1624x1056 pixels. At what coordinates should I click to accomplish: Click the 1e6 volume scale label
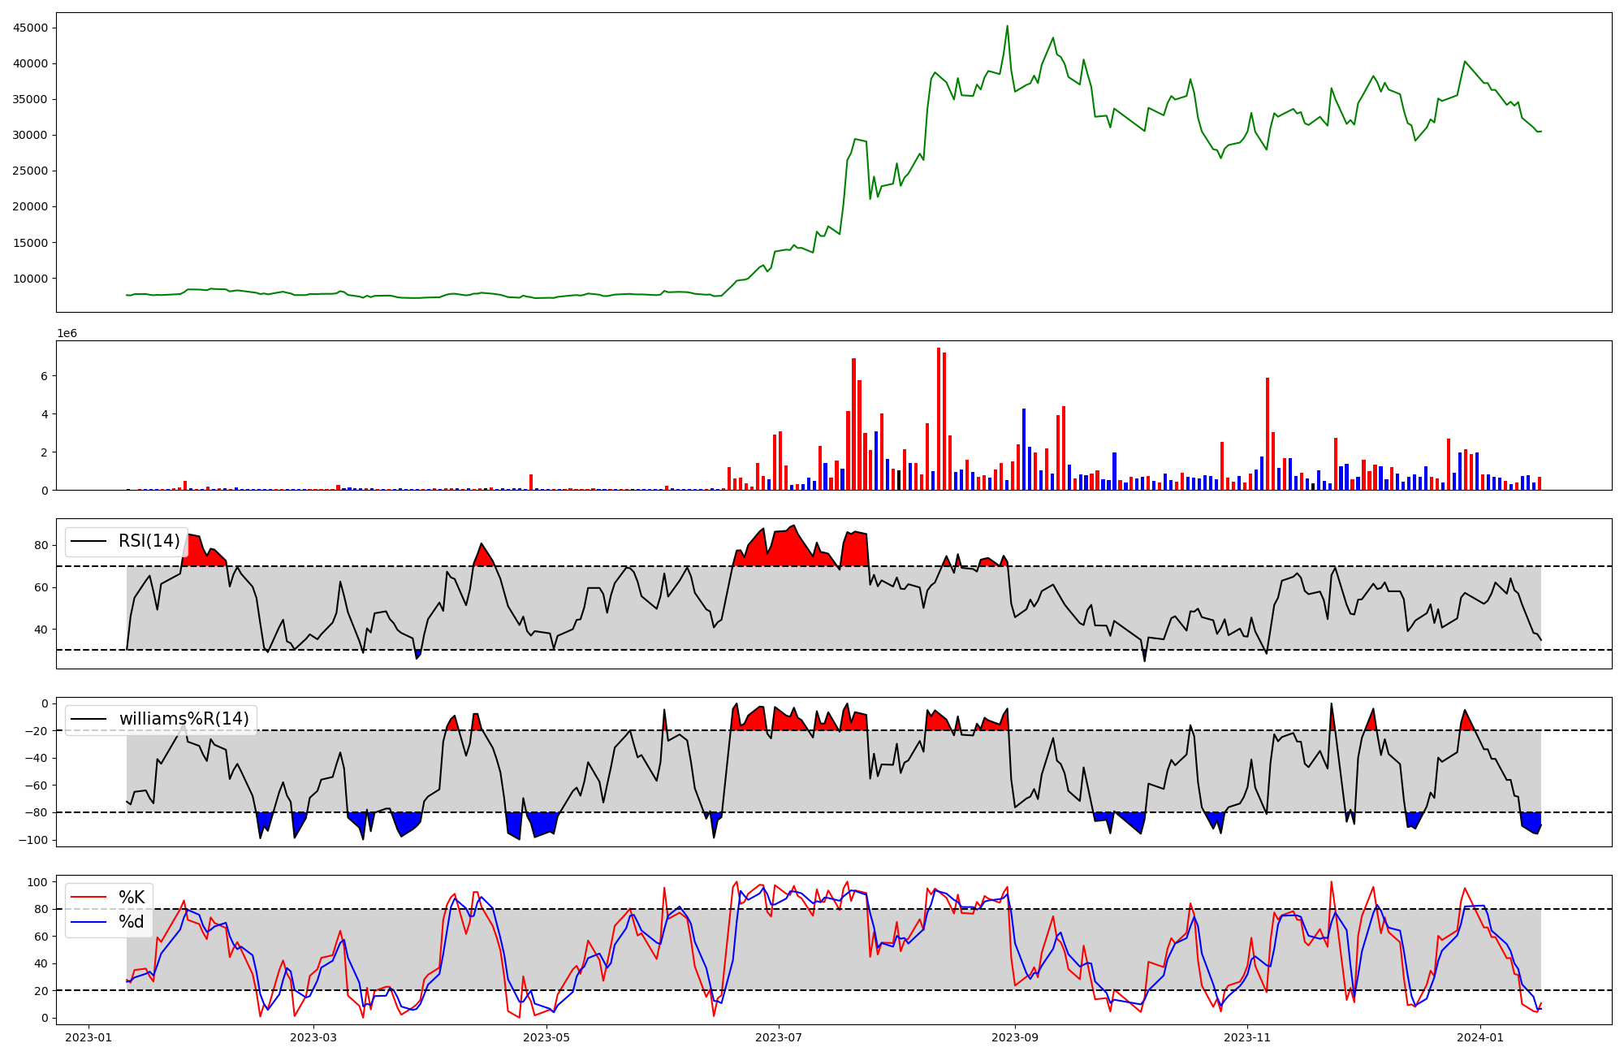coord(67,334)
